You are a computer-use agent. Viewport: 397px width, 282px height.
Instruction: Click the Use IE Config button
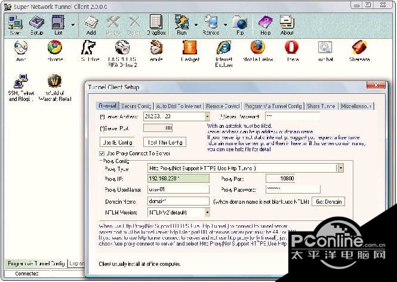[x=117, y=142]
